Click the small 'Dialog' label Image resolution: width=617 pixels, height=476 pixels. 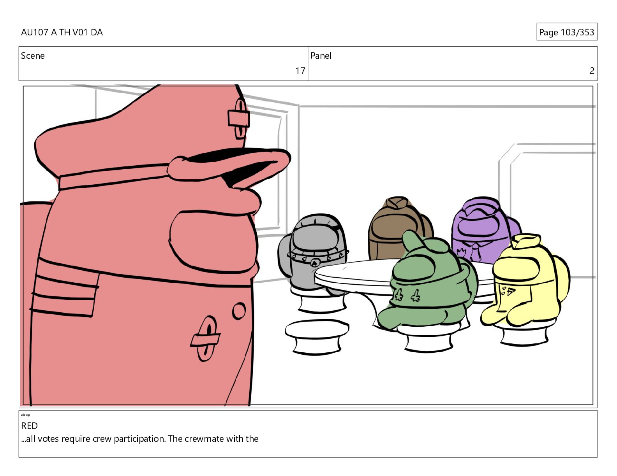coord(25,415)
